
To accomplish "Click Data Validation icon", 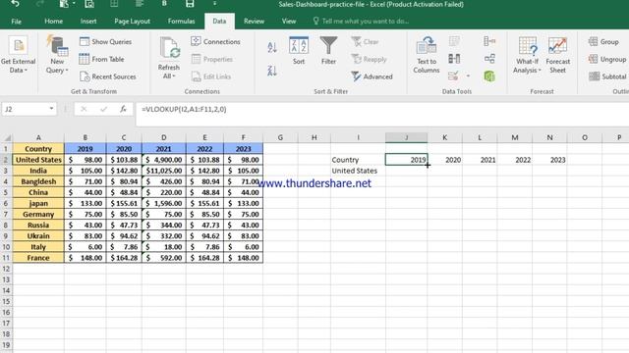I will click(x=453, y=76).
